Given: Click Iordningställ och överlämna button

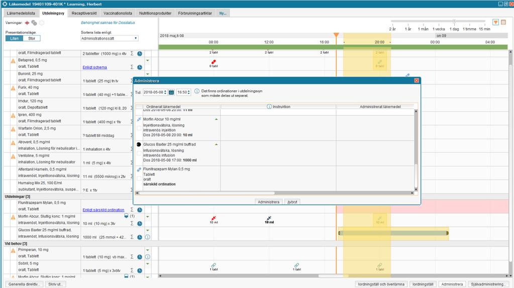Looking at the screenshot, I should click(x=381, y=284).
